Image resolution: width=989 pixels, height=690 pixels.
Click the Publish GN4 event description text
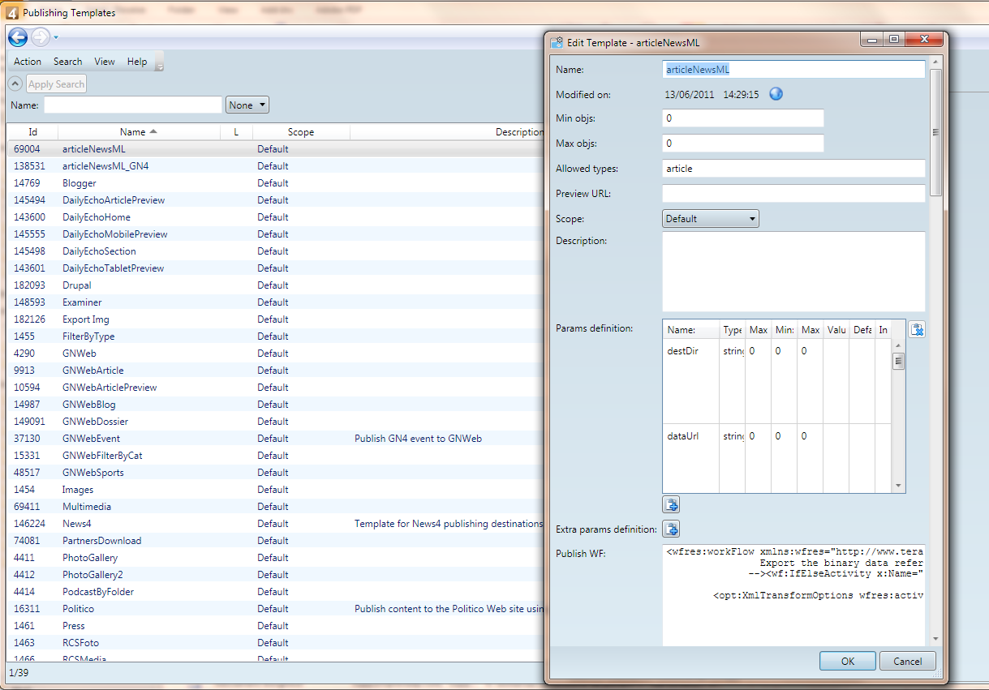click(x=419, y=439)
